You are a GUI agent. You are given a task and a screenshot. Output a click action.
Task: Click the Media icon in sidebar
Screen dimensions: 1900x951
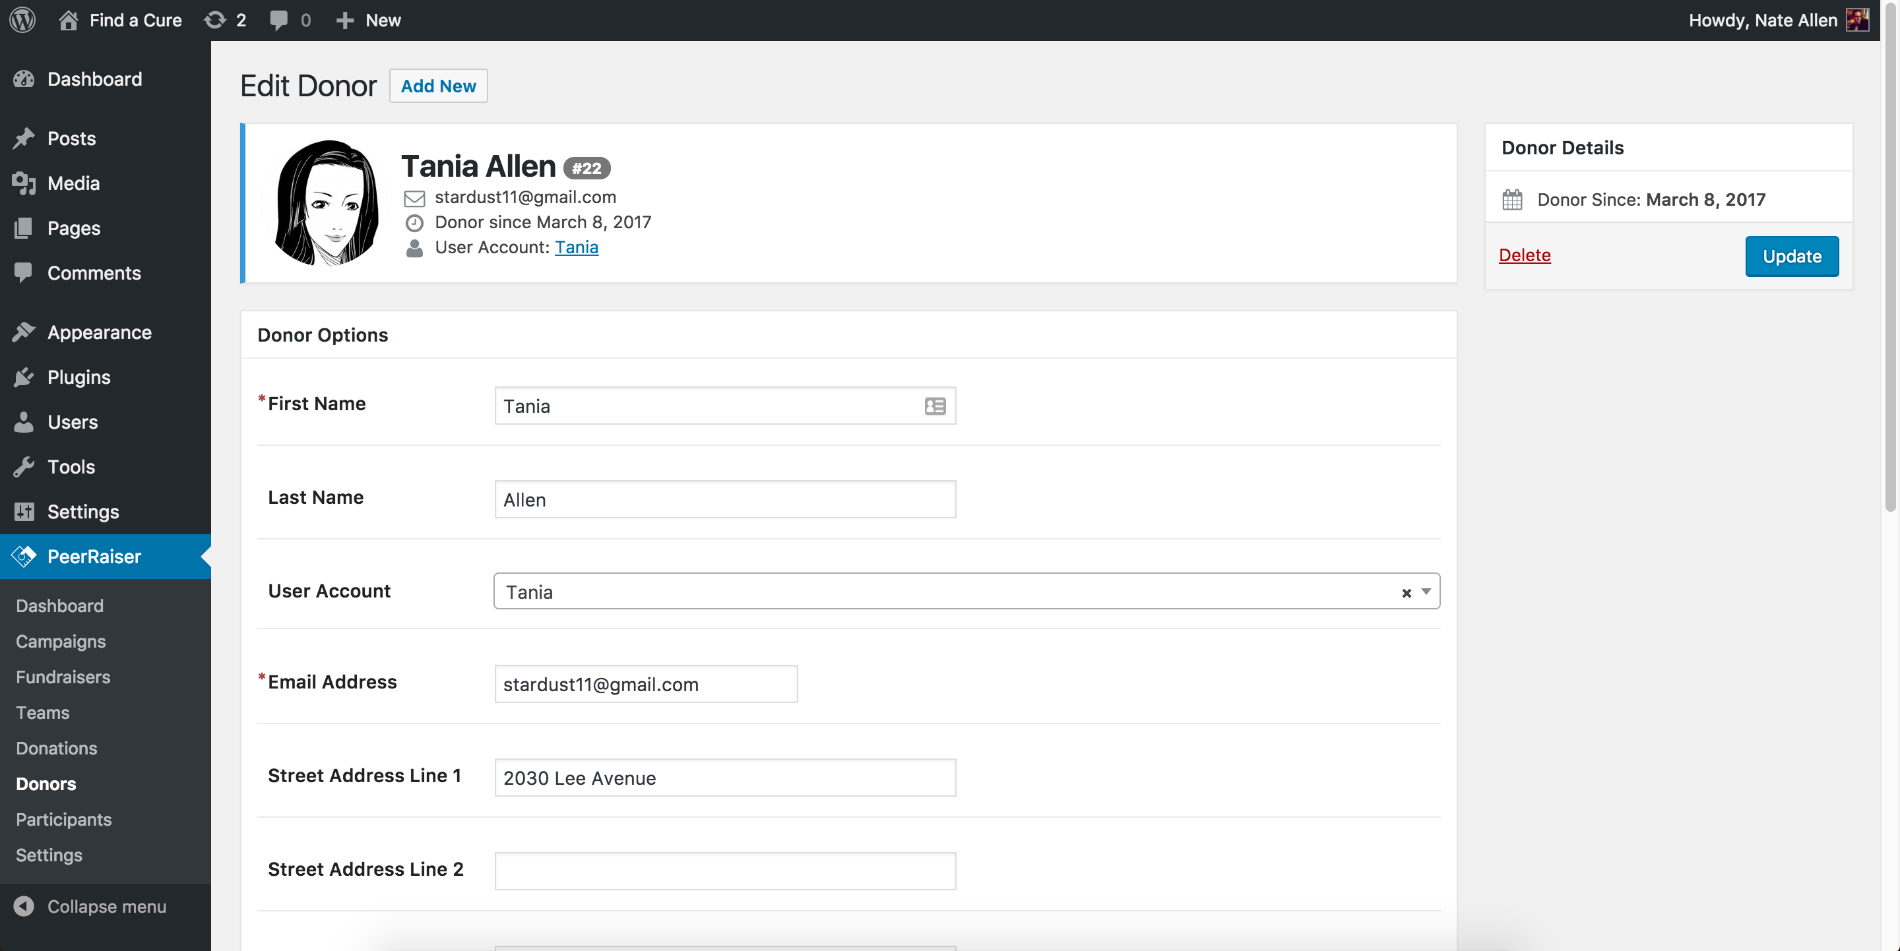(24, 183)
